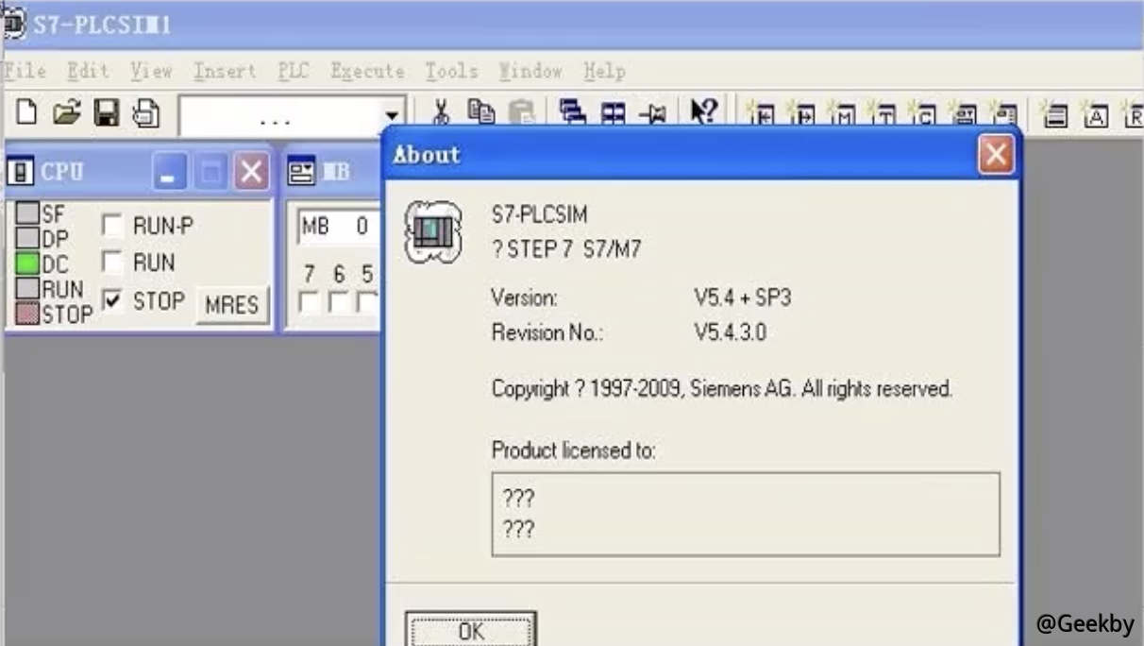Viewport: 1144px width, 646px height.
Task: Expand the toolbar combo box dropdown arrow
Action: pyautogui.click(x=393, y=115)
